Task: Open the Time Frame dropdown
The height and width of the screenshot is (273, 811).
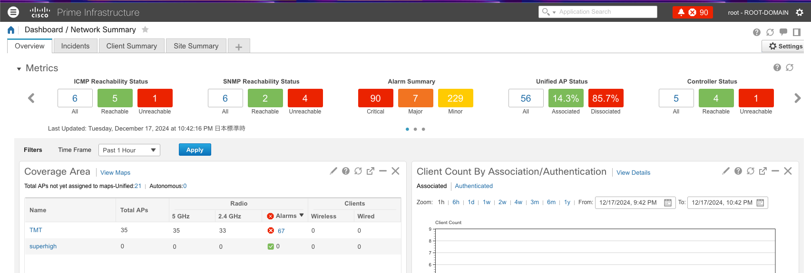Action: pos(129,150)
